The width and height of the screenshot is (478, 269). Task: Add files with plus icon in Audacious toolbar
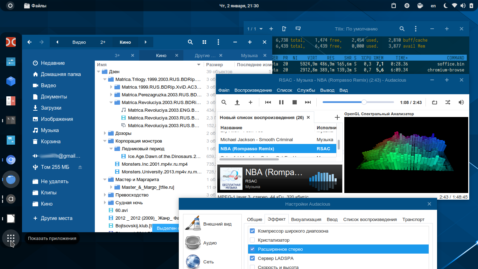tap(251, 102)
